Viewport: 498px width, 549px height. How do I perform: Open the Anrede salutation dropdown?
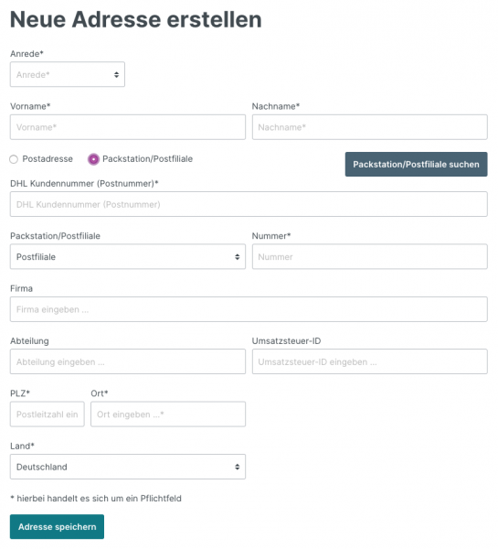[68, 74]
